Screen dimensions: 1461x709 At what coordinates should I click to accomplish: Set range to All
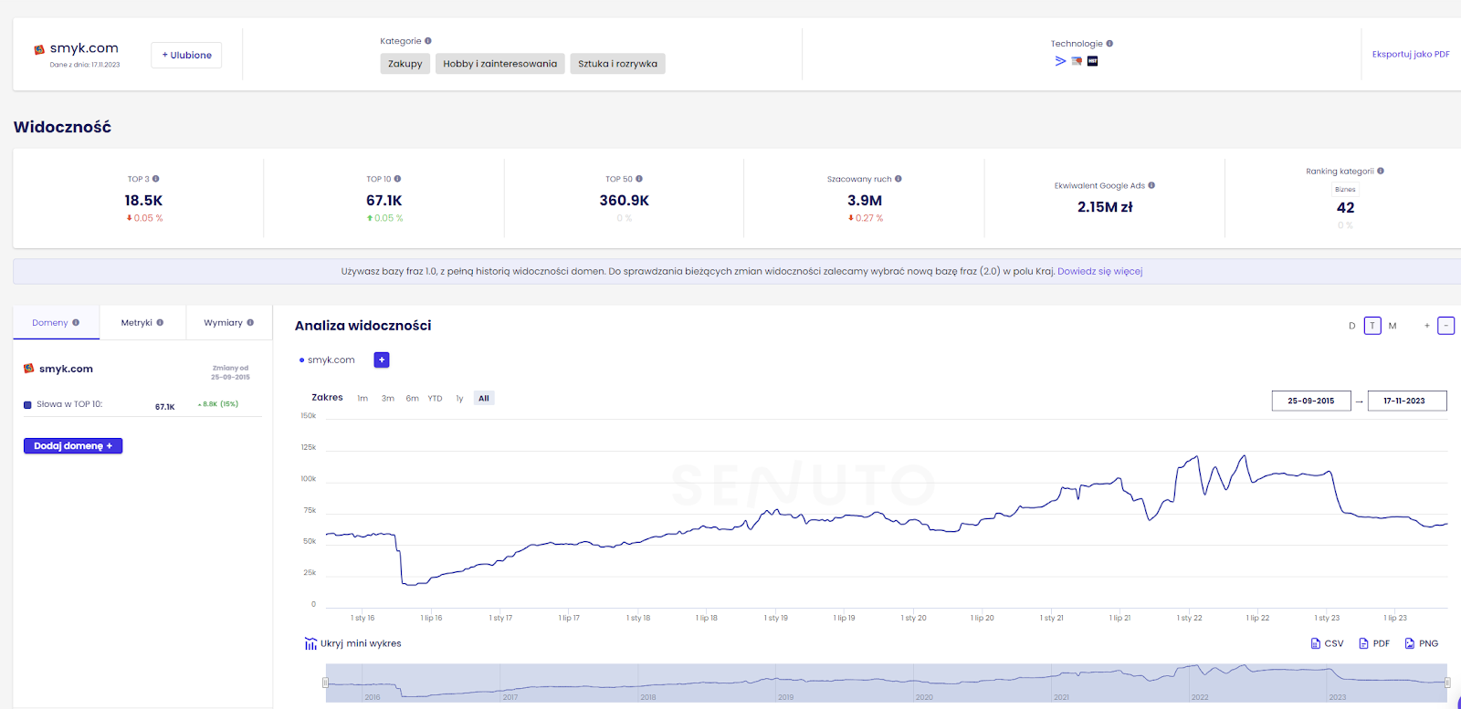click(x=484, y=398)
